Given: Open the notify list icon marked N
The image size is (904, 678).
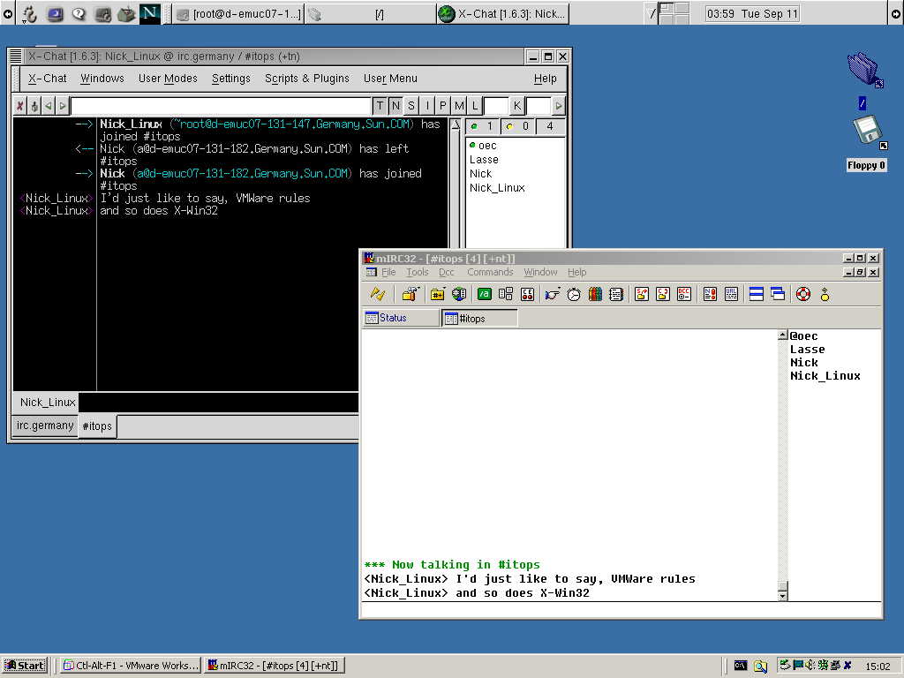Looking at the screenshot, I should (x=710, y=294).
